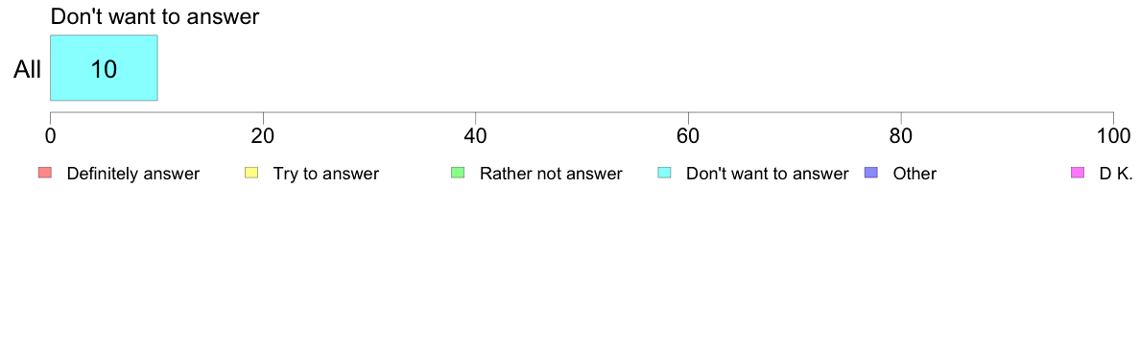The width and height of the screenshot is (1140, 353).
Task: Click the green Rather not answer swatch
Action: click(x=458, y=173)
